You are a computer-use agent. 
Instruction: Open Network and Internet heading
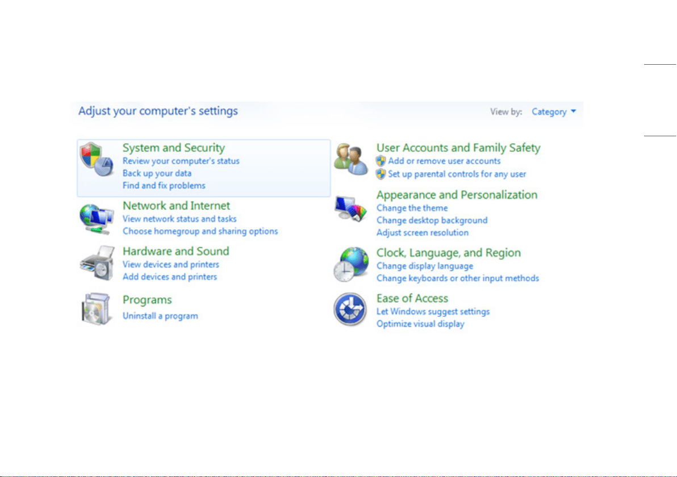(x=176, y=206)
